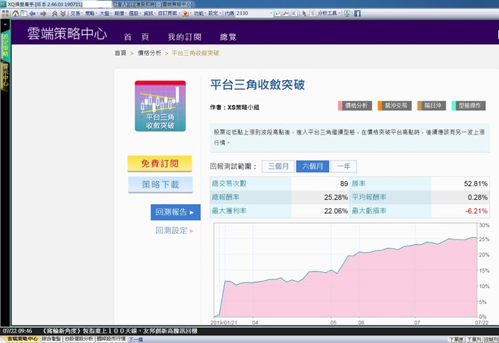Click the 平台三角收斂突破 strategy thumbnail
499x343 pixels.
[160, 106]
